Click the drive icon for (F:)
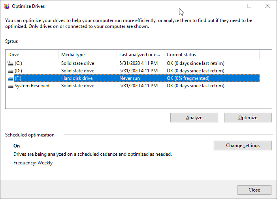This screenshot has height=199, width=277. (x=11, y=78)
